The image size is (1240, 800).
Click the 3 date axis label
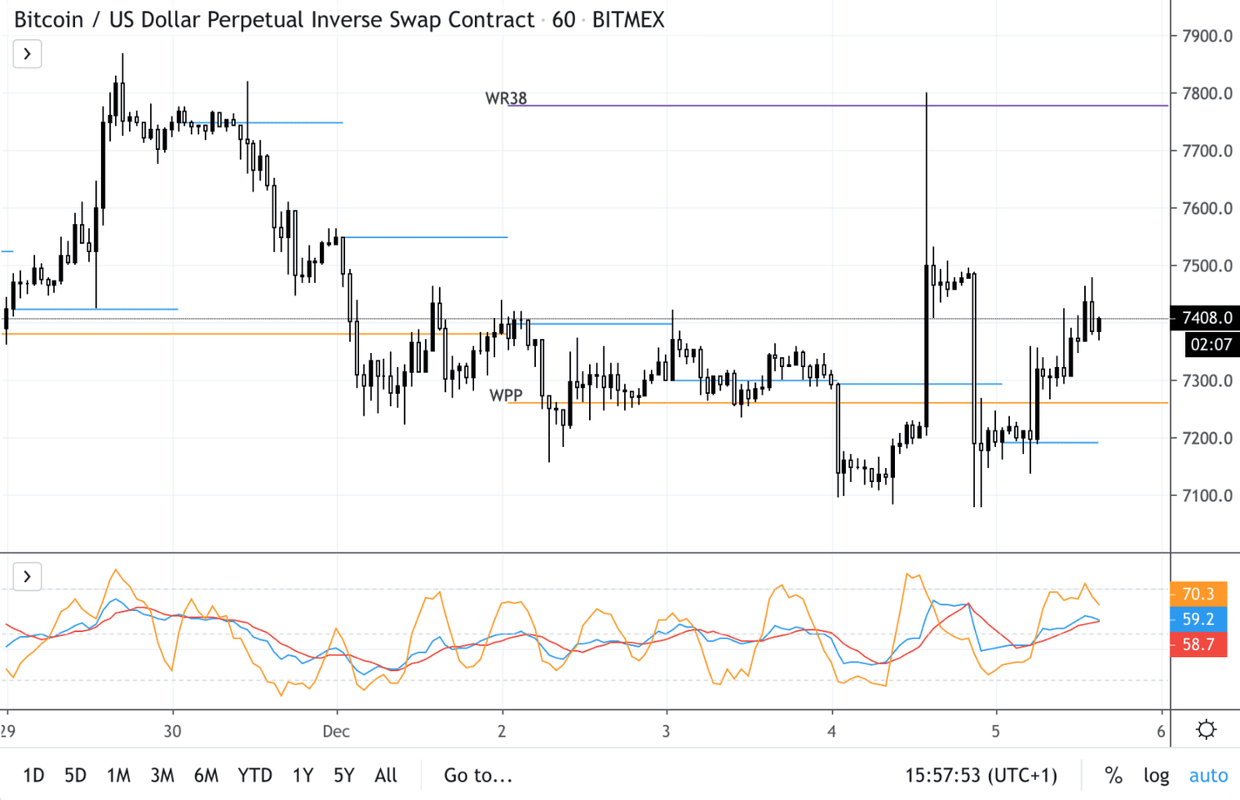pos(666,731)
